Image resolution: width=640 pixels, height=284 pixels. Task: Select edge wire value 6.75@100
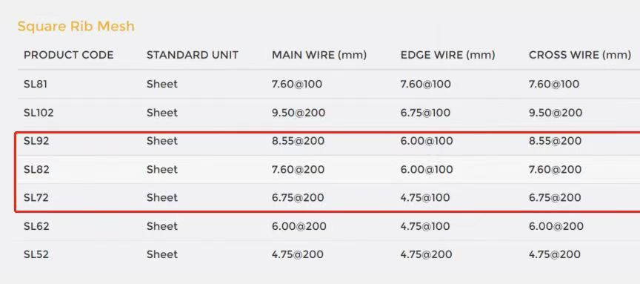425,113
